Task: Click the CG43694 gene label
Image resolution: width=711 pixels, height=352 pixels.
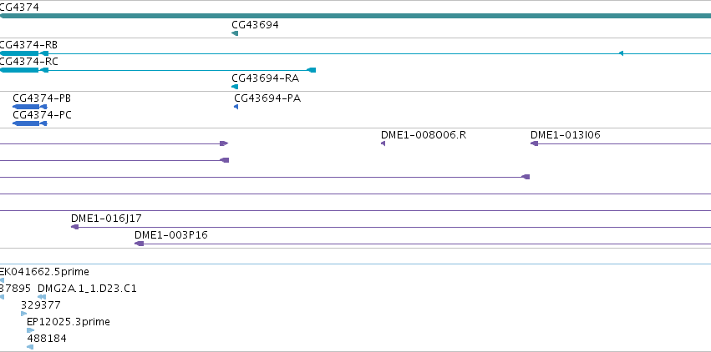Action: (255, 25)
